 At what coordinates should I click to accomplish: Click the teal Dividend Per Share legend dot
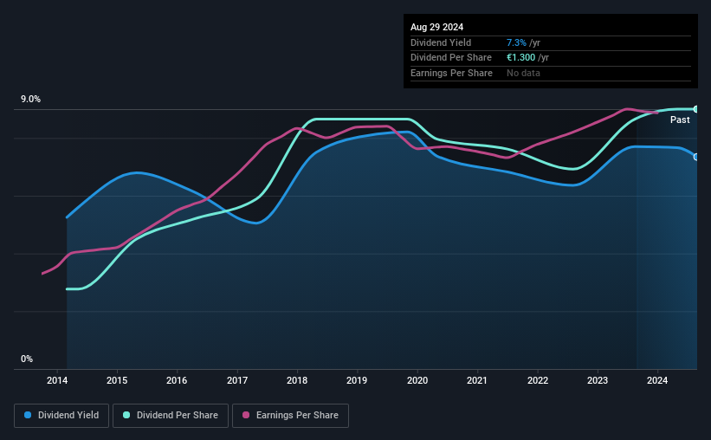(x=126, y=415)
